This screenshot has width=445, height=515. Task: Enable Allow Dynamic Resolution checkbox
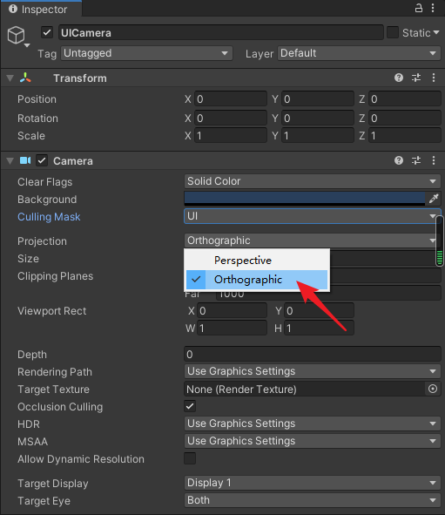tap(190, 458)
